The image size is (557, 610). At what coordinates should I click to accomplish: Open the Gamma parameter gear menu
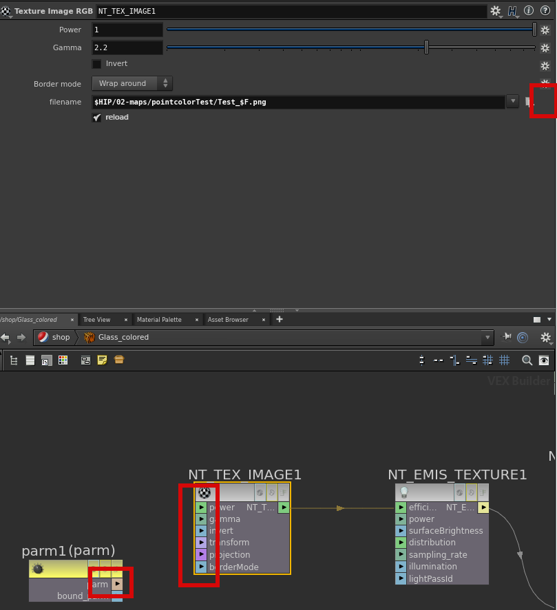[545, 48]
